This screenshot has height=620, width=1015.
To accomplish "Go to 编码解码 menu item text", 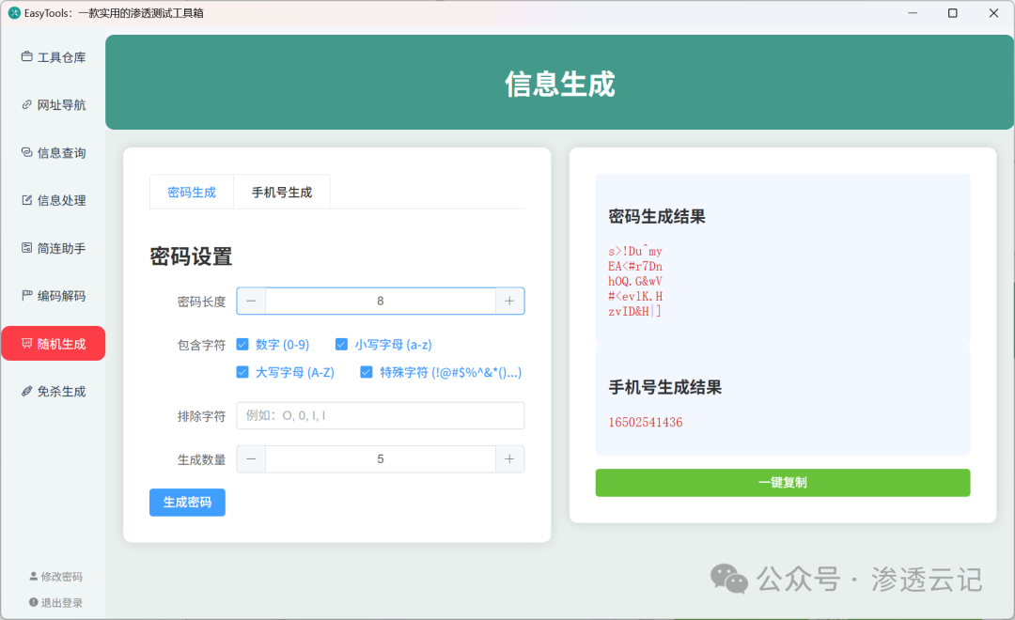I will point(61,296).
